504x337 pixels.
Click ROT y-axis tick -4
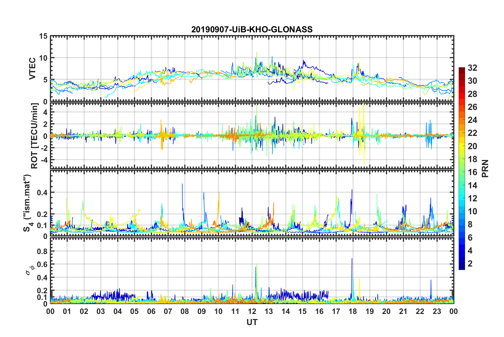click(44, 160)
